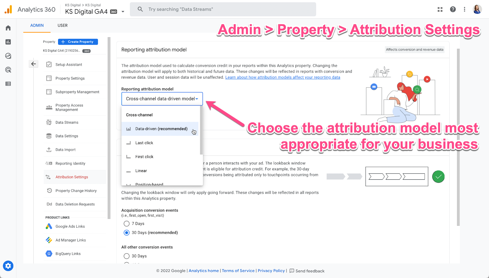Open the Terms of Service link
The image size is (489, 278).
coord(238,271)
